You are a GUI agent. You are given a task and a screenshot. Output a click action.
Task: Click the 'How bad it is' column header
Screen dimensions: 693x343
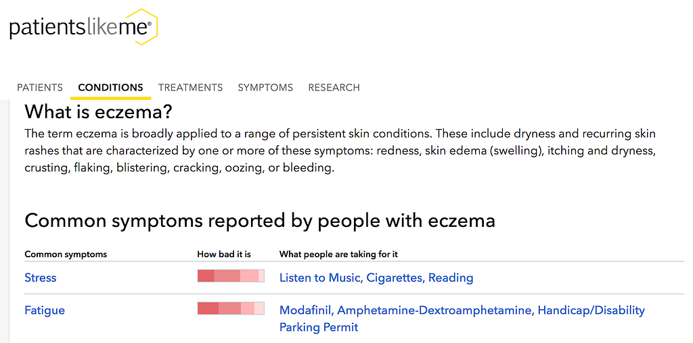(224, 255)
